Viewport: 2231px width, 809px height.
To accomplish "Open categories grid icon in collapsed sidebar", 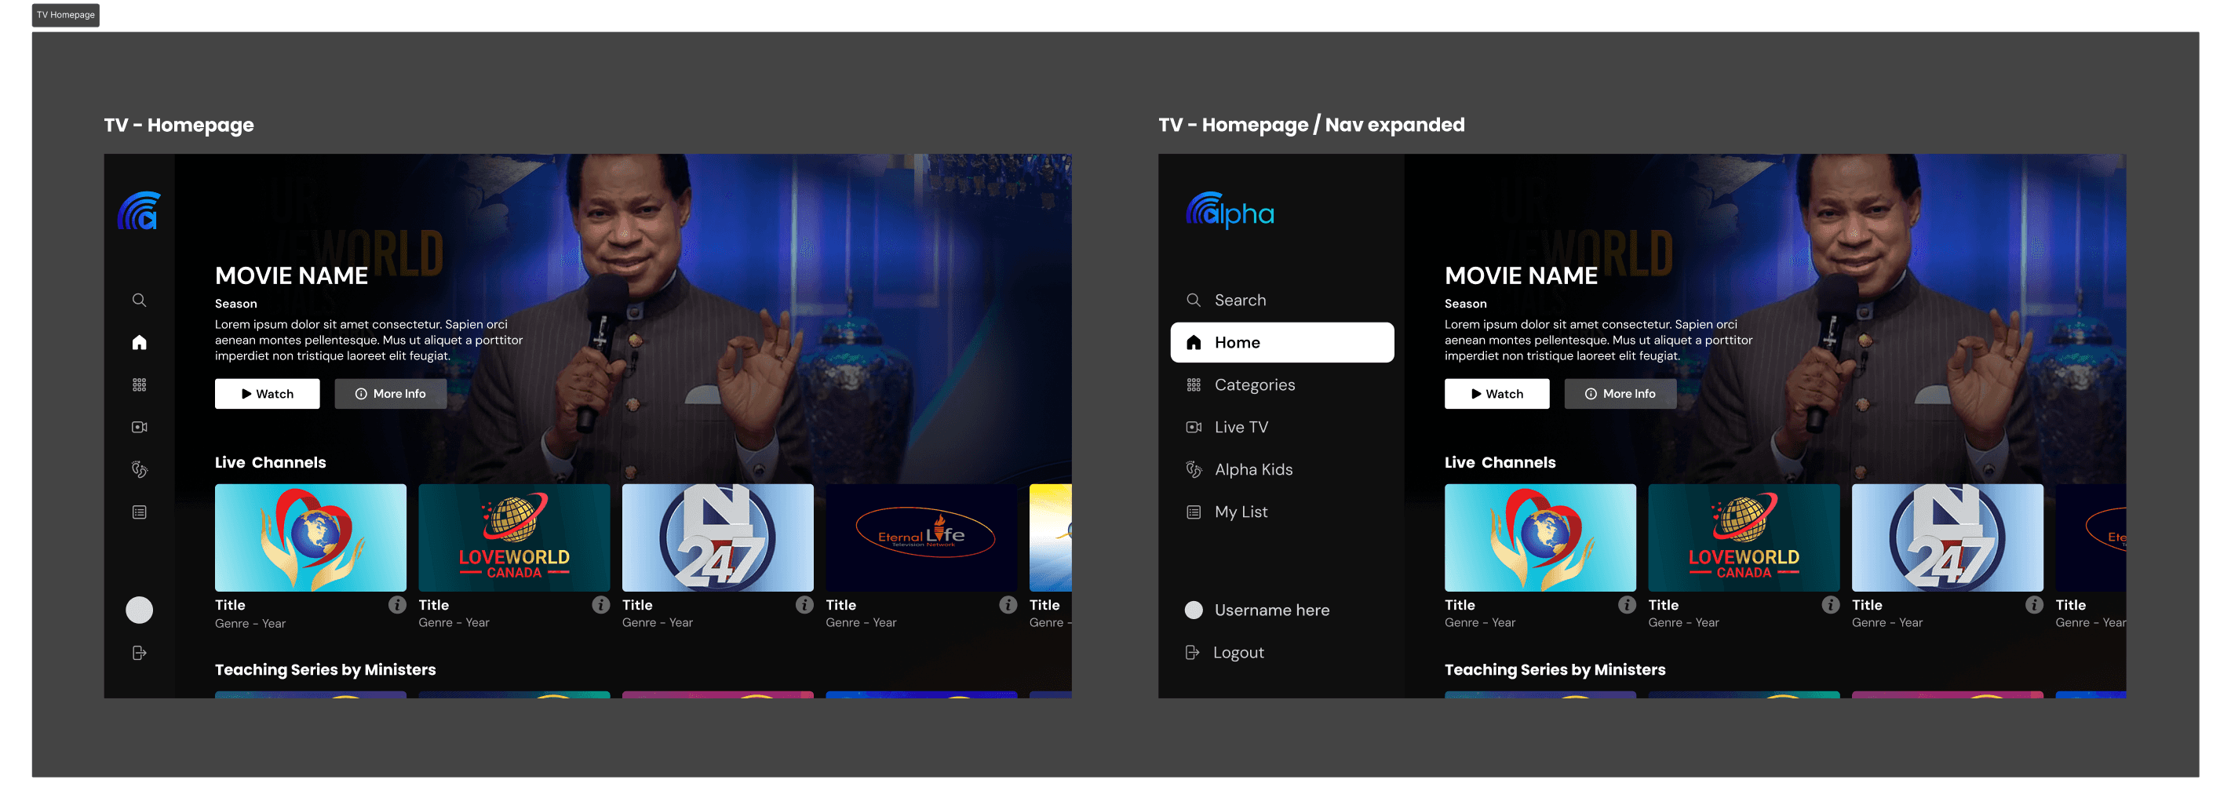I will [x=139, y=384].
